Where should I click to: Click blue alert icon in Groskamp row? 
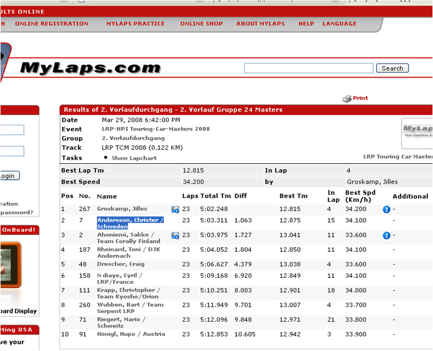(x=386, y=209)
